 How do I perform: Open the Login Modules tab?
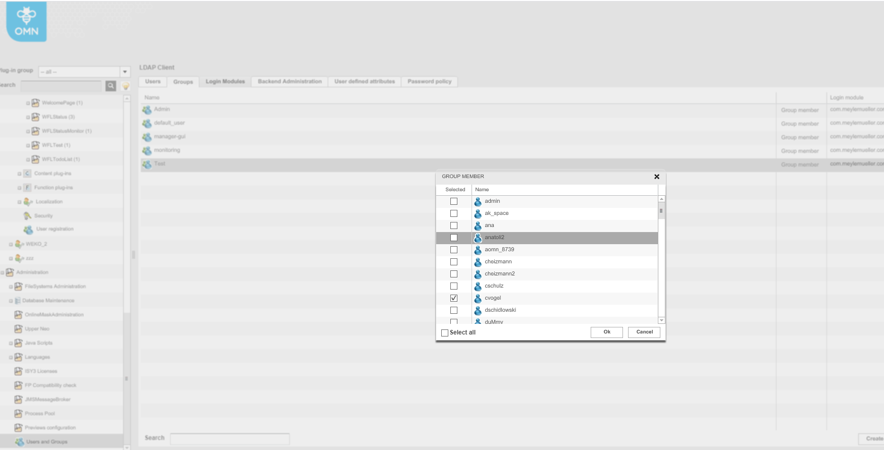(x=225, y=82)
